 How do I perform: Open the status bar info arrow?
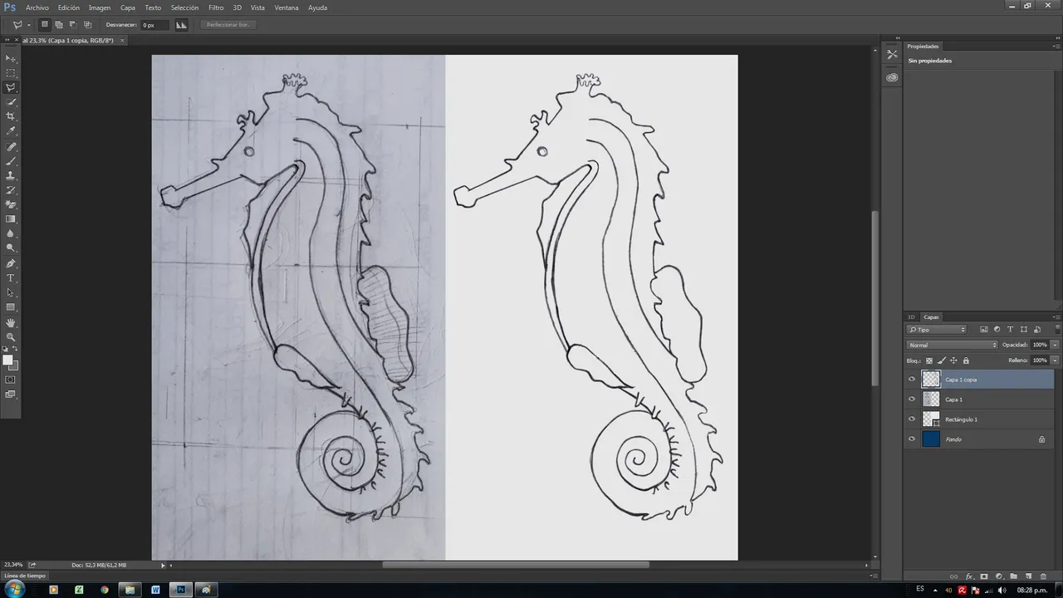click(x=163, y=565)
